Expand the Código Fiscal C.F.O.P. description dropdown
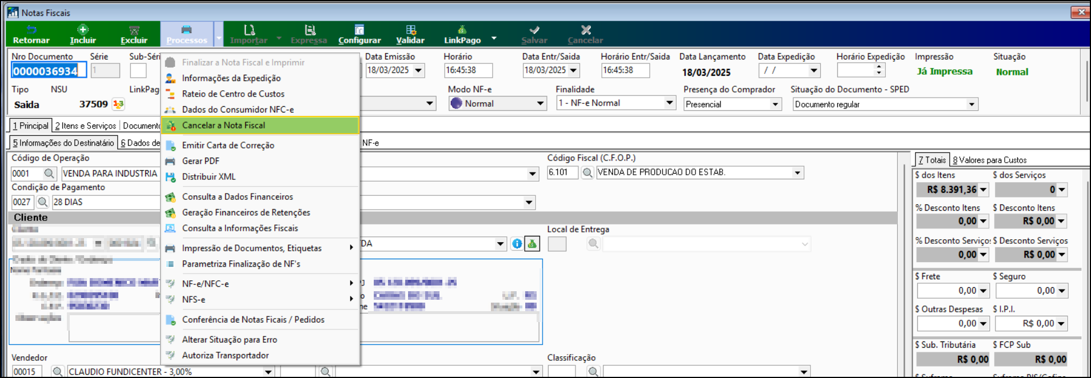This screenshot has height=378, width=1091. 798,172
